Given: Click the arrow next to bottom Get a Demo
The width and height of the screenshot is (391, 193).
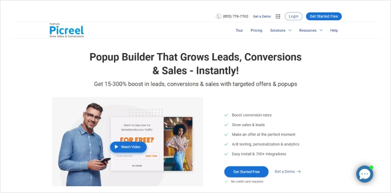Looking at the screenshot, I should 298,172.
